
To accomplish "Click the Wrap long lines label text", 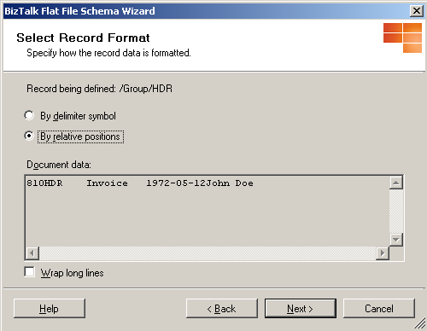I will 72,273.
